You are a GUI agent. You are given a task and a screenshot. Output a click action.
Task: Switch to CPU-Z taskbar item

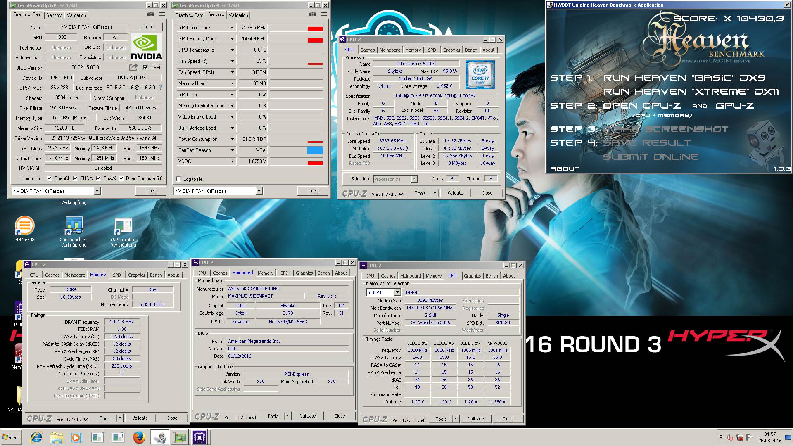click(x=200, y=437)
